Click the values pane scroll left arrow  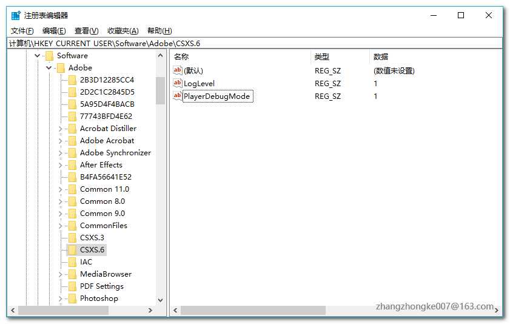[175, 310]
